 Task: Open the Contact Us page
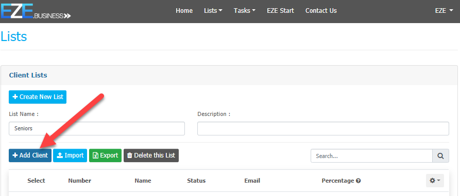point(321,11)
